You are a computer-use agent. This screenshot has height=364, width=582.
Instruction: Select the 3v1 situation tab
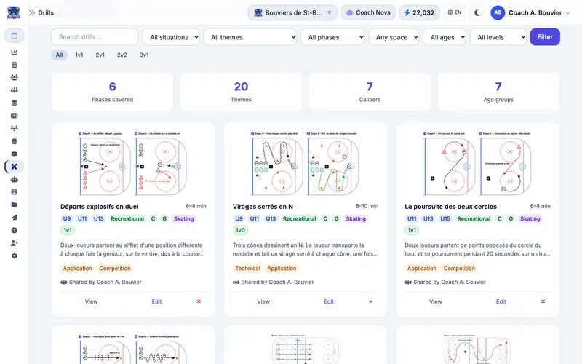144,55
